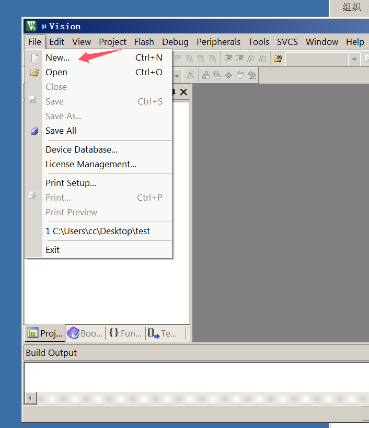Click the Print Preview menu entry
This screenshot has height=428, width=369.
[x=99, y=212]
